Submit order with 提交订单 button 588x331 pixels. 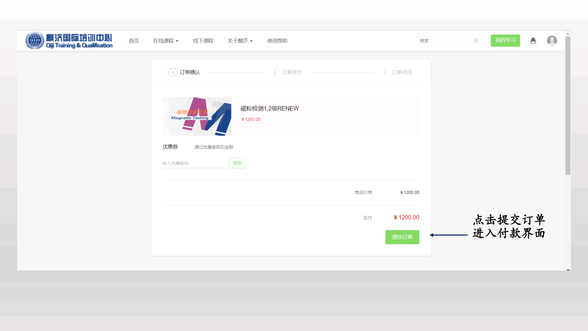[x=402, y=237]
